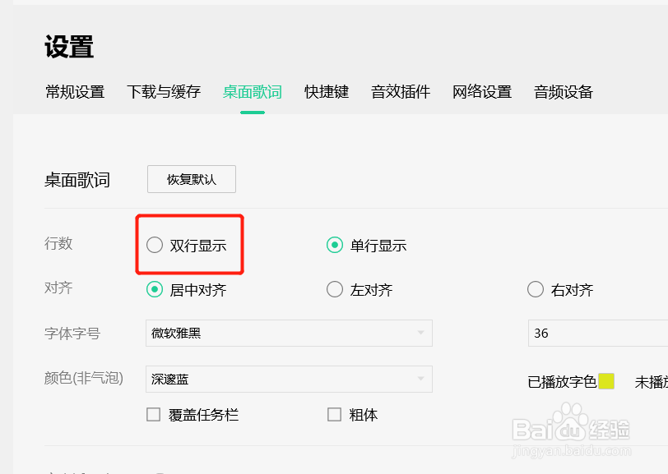Select the 桌面歌词 tab
This screenshot has height=474, width=668.
tap(253, 92)
